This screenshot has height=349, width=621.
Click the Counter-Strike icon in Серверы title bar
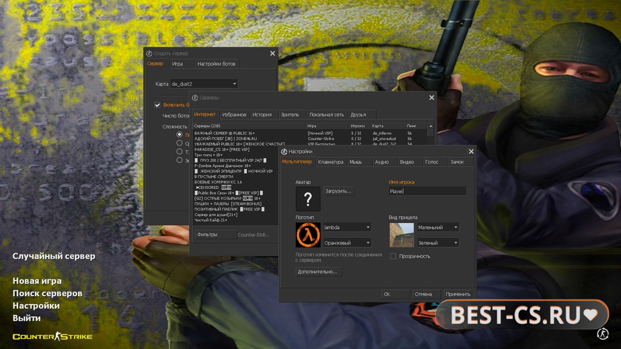click(x=195, y=98)
